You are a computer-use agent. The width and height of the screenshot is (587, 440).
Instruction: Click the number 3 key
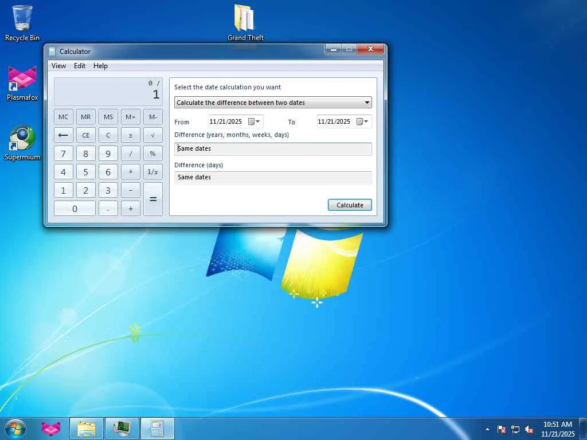108,190
